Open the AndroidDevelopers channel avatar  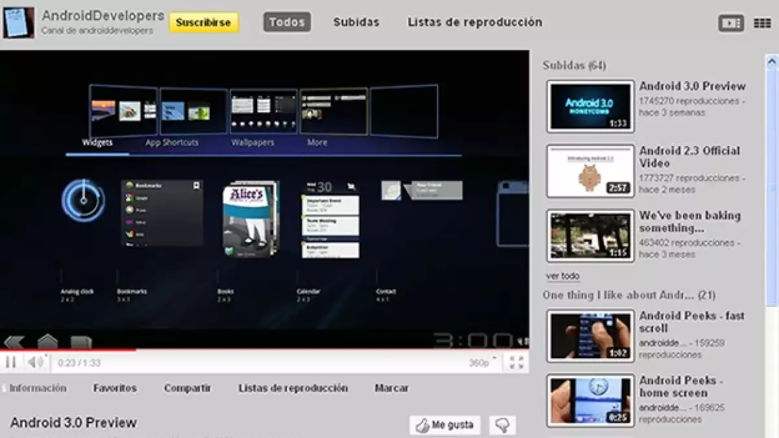click(x=19, y=22)
